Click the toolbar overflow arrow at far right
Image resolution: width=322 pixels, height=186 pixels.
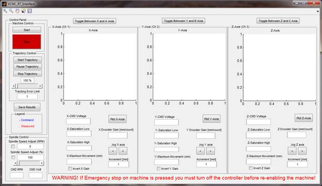[318, 11]
